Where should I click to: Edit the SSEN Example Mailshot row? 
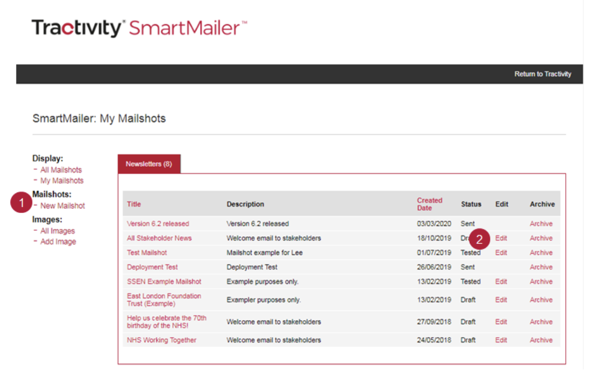click(501, 281)
